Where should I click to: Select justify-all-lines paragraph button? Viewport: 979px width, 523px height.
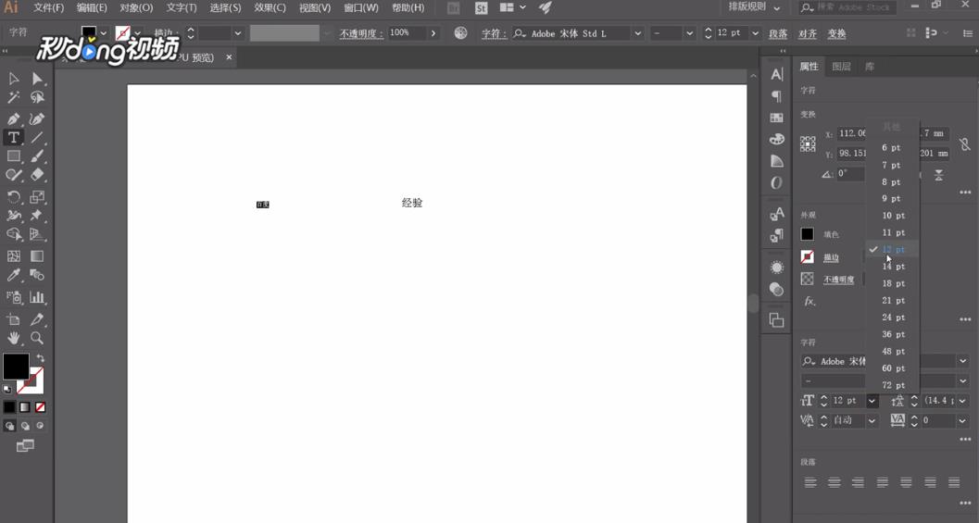(x=954, y=482)
